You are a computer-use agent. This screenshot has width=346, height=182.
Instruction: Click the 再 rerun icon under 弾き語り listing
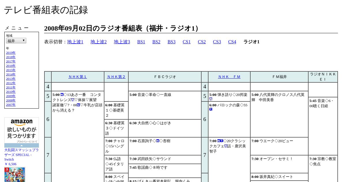pos(211,99)
